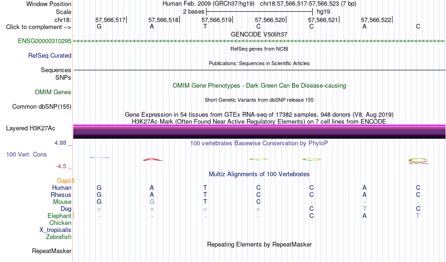Select the Chicken species label
The width and height of the screenshot is (446, 262).
click(x=60, y=223)
